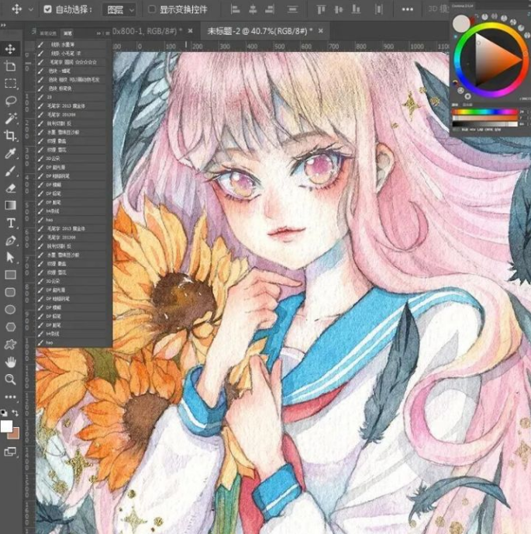Select the Eraser tool
This screenshot has width=531, height=534.
[x=10, y=188]
